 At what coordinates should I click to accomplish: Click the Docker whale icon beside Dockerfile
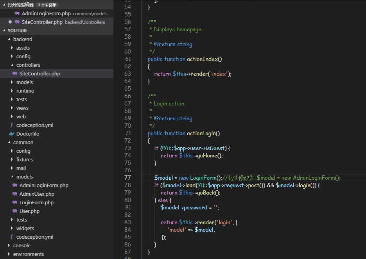tap(11, 134)
